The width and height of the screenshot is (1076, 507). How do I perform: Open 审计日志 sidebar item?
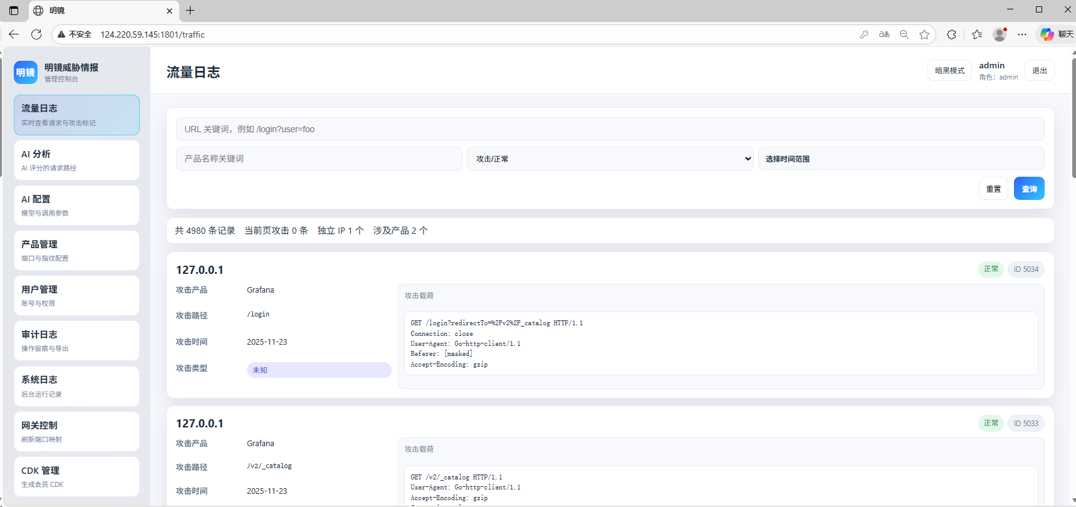point(76,340)
